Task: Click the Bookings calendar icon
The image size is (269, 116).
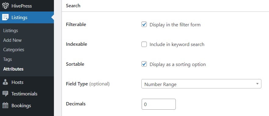Action: click(5, 105)
